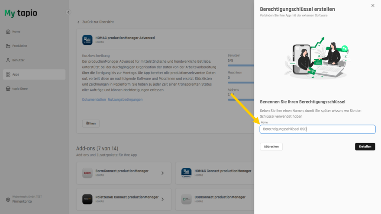
Task: Open PaletteCAD Connect productionManager add-on
Action: pyautogui.click(x=124, y=199)
